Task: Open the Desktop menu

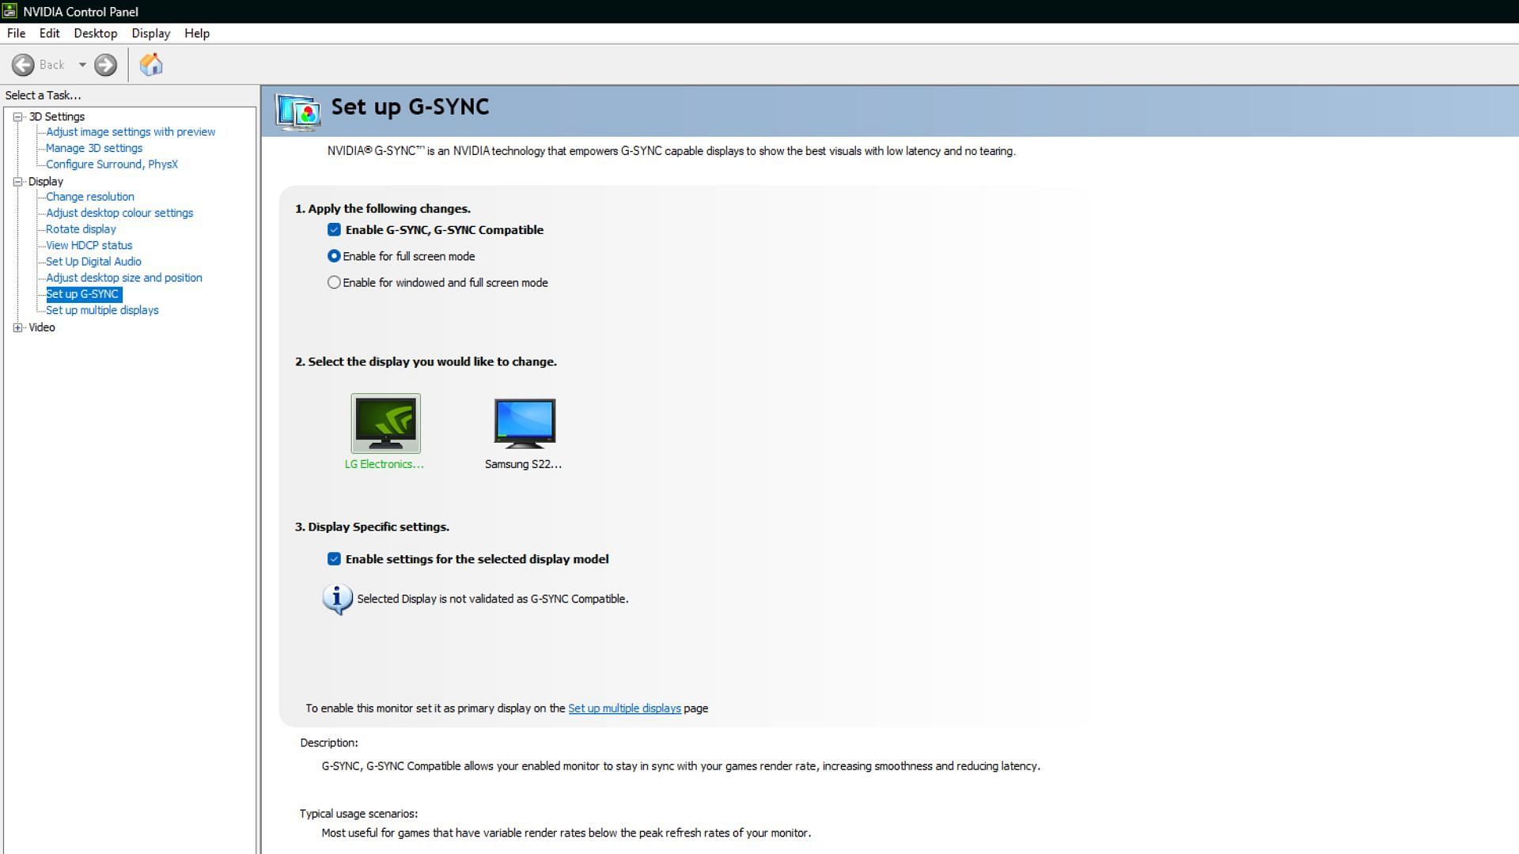Action: tap(95, 33)
